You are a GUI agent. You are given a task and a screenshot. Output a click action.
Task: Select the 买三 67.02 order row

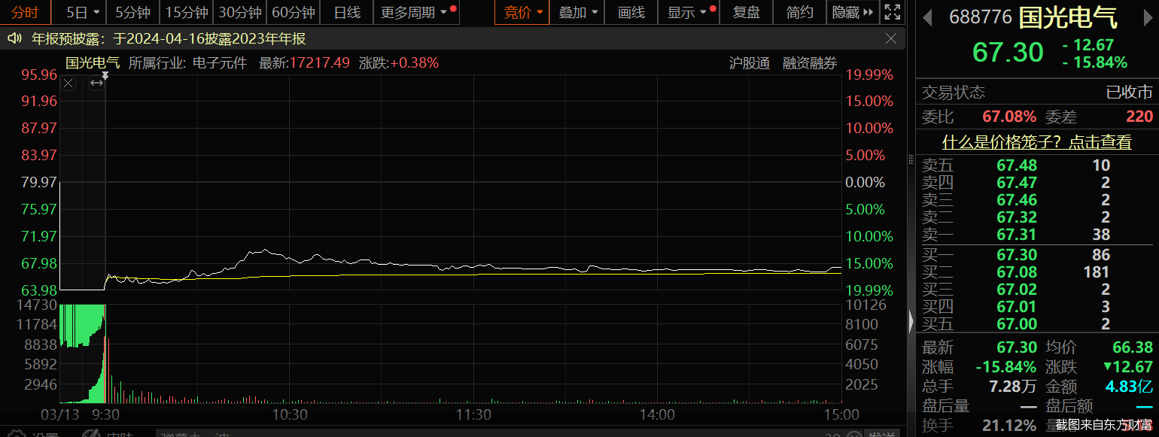[1037, 290]
